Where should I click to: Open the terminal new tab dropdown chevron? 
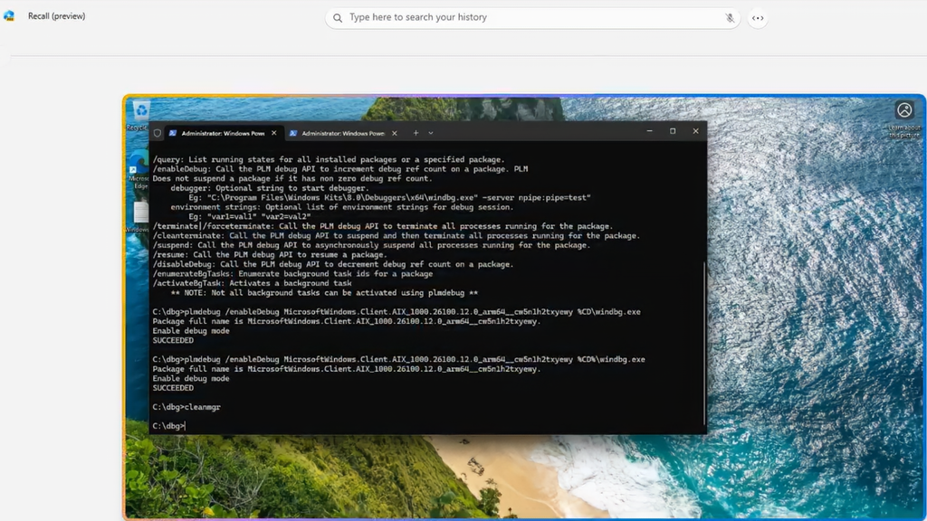[430, 132]
